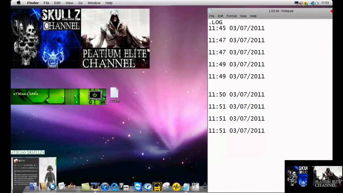
Task: Click the power button on the green banner
Action: 95,95
